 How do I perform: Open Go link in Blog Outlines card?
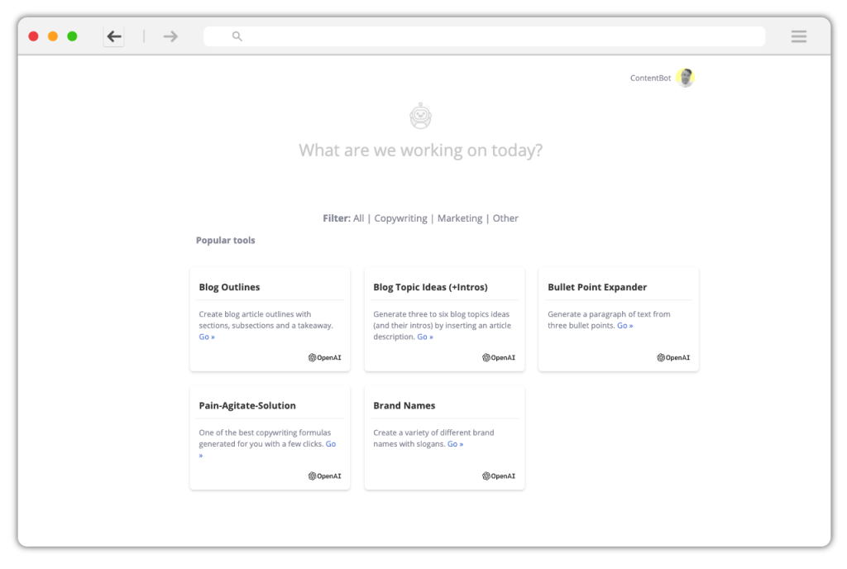(x=207, y=337)
